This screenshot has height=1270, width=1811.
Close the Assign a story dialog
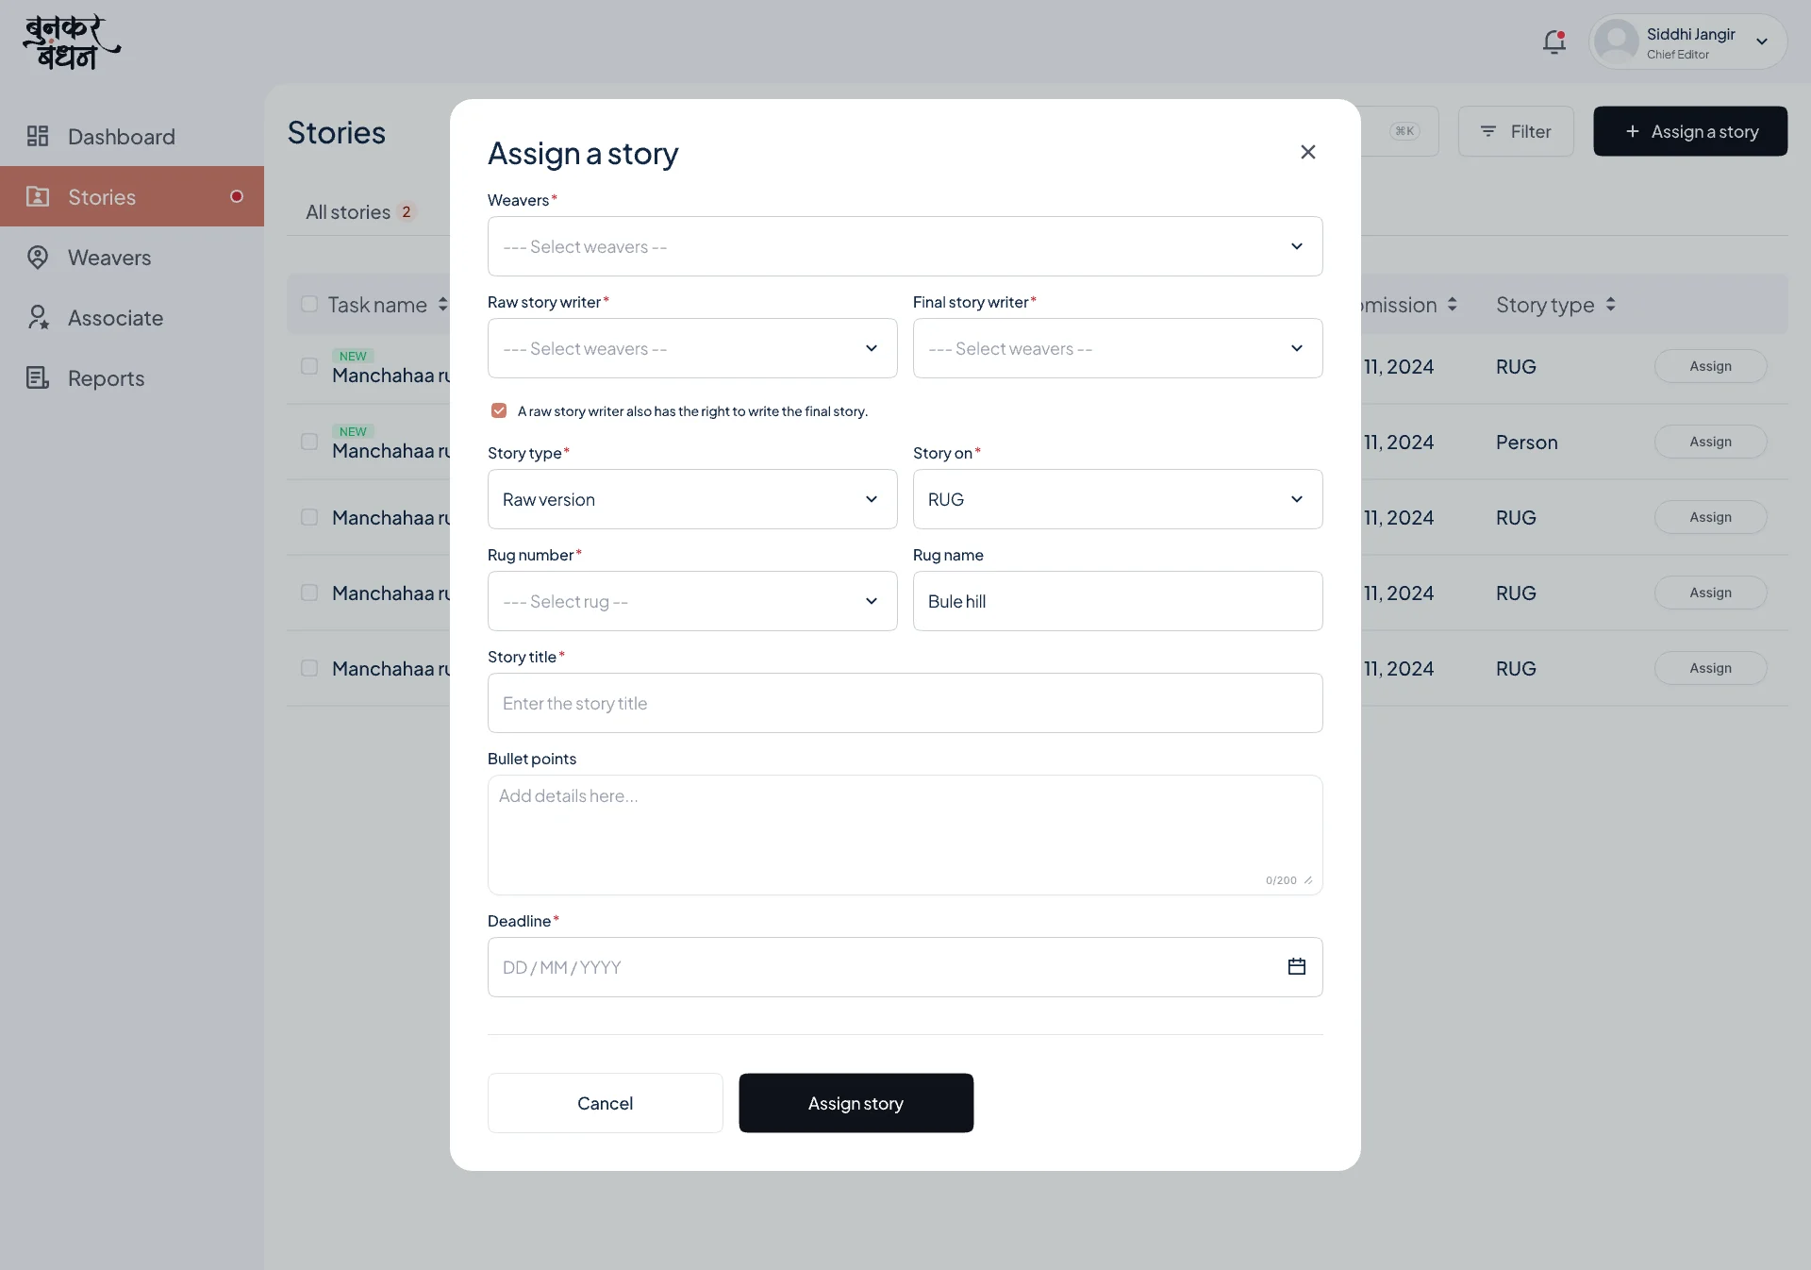[x=1307, y=152]
